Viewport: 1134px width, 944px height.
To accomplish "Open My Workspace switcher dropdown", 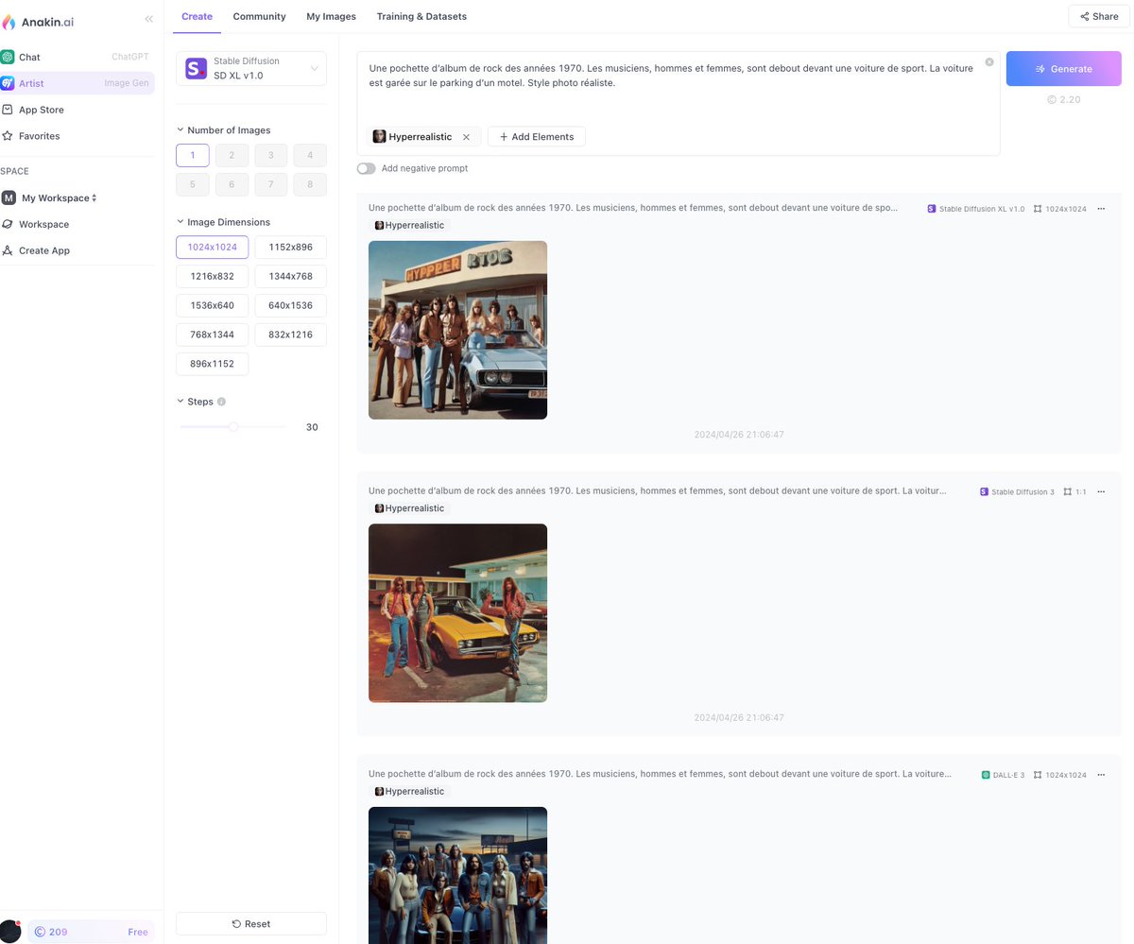I will (x=50, y=197).
